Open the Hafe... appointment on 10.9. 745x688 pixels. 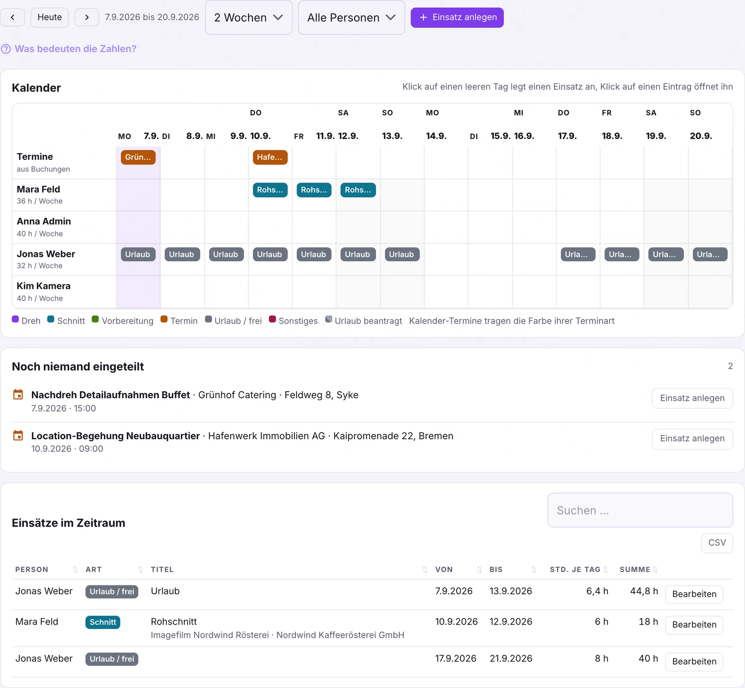coord(270,157)
